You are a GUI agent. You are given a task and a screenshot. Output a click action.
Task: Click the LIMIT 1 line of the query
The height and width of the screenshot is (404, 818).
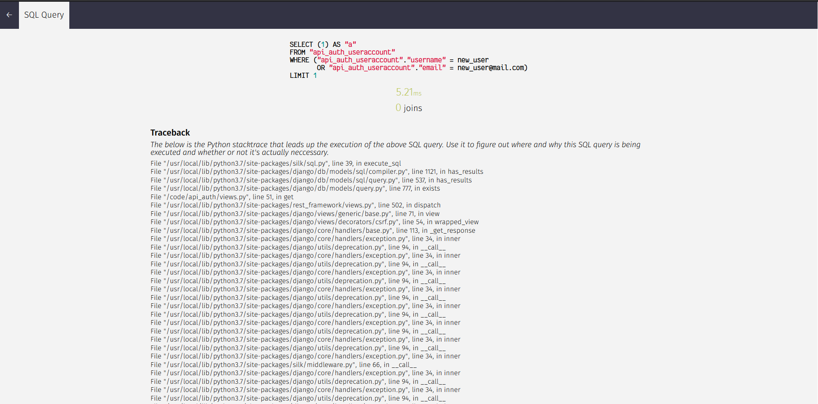[x=303, y=75]
